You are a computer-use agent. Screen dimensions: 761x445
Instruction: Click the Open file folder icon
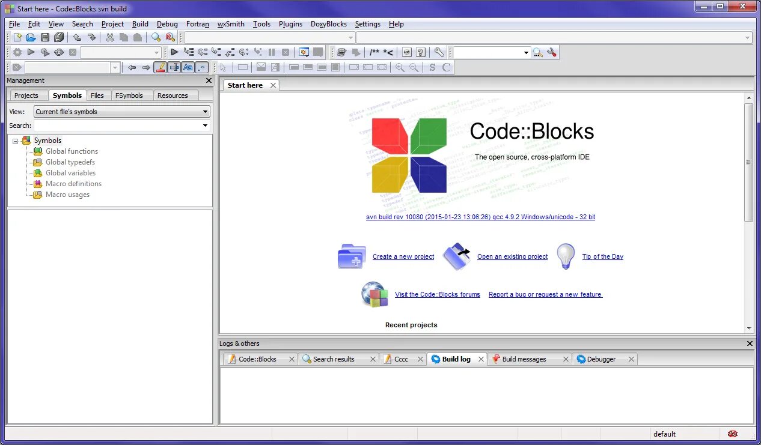point(31,37)
